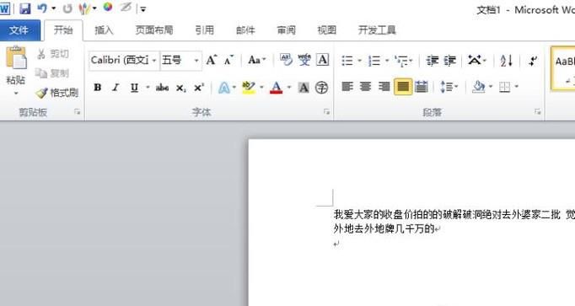
Task: Click the Increase Indent icon
Action: 450,61
